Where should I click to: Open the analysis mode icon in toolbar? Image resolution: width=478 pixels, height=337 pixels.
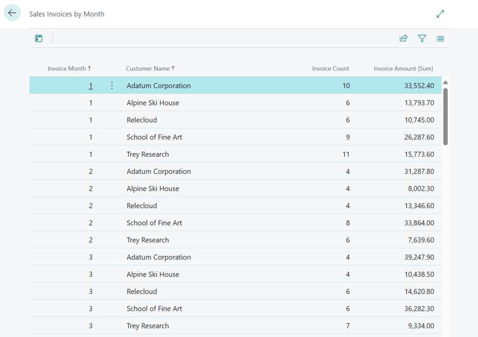(39, 38)
